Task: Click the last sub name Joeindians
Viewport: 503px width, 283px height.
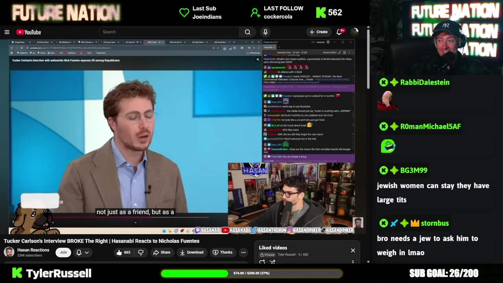Action: (207, 17)
